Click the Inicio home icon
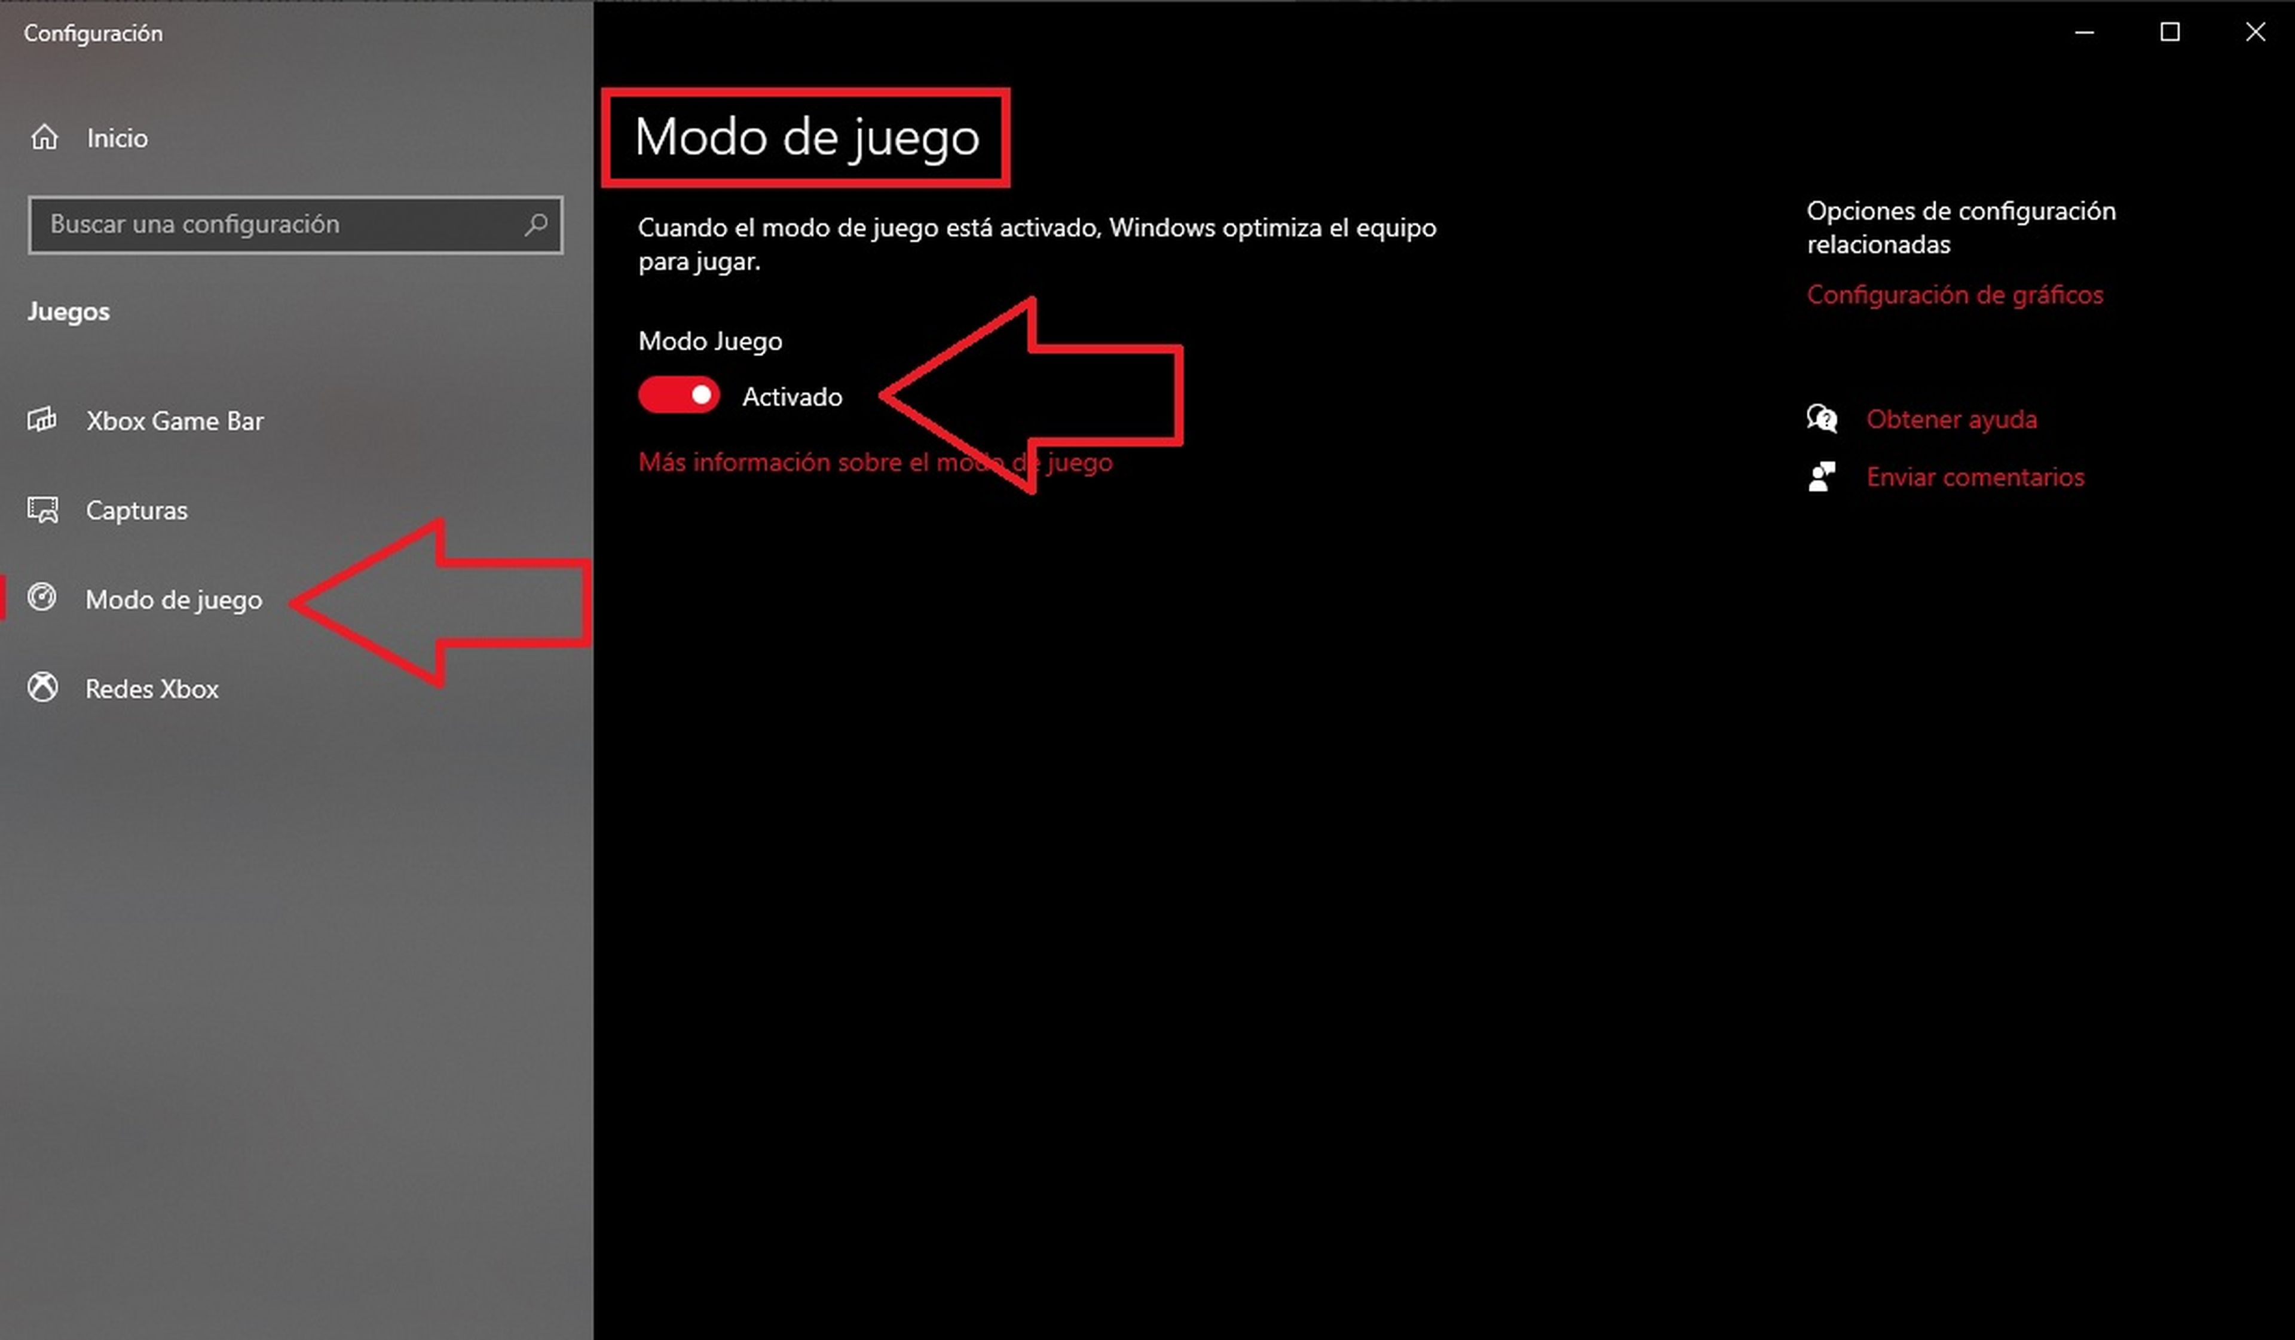Screen dimensions: 2295x1340 point(44,137)
